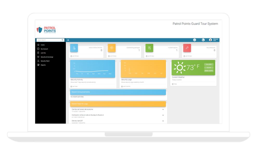
Task: Expand the Delivery Apt 207 log entry
Action: tap(163, 121)
